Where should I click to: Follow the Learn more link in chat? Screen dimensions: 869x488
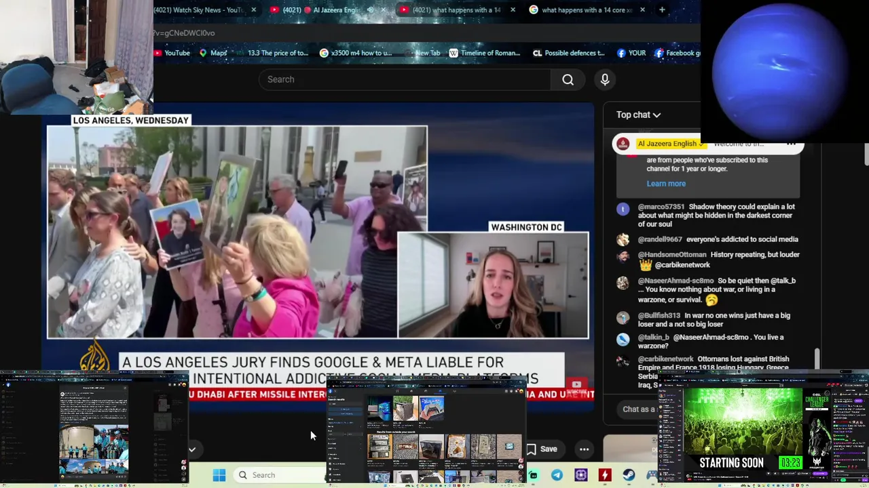(666, 184)
